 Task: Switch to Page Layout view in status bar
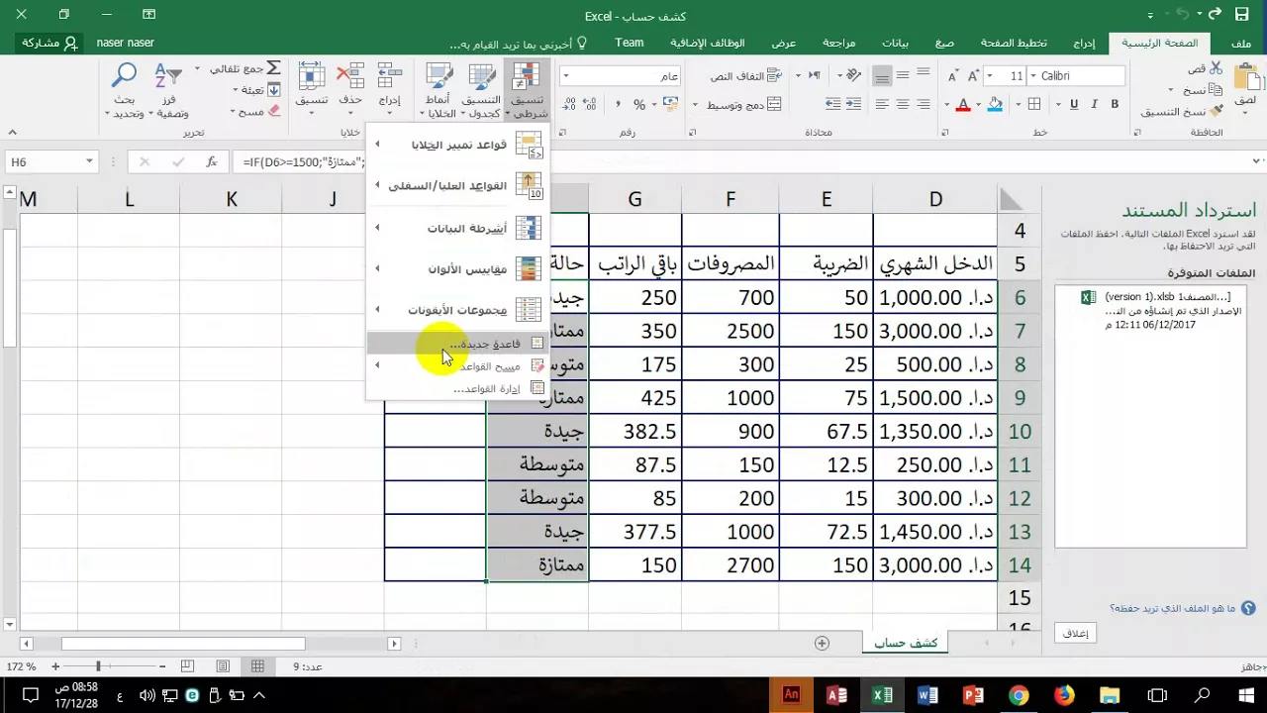click(x=223, y=666)
